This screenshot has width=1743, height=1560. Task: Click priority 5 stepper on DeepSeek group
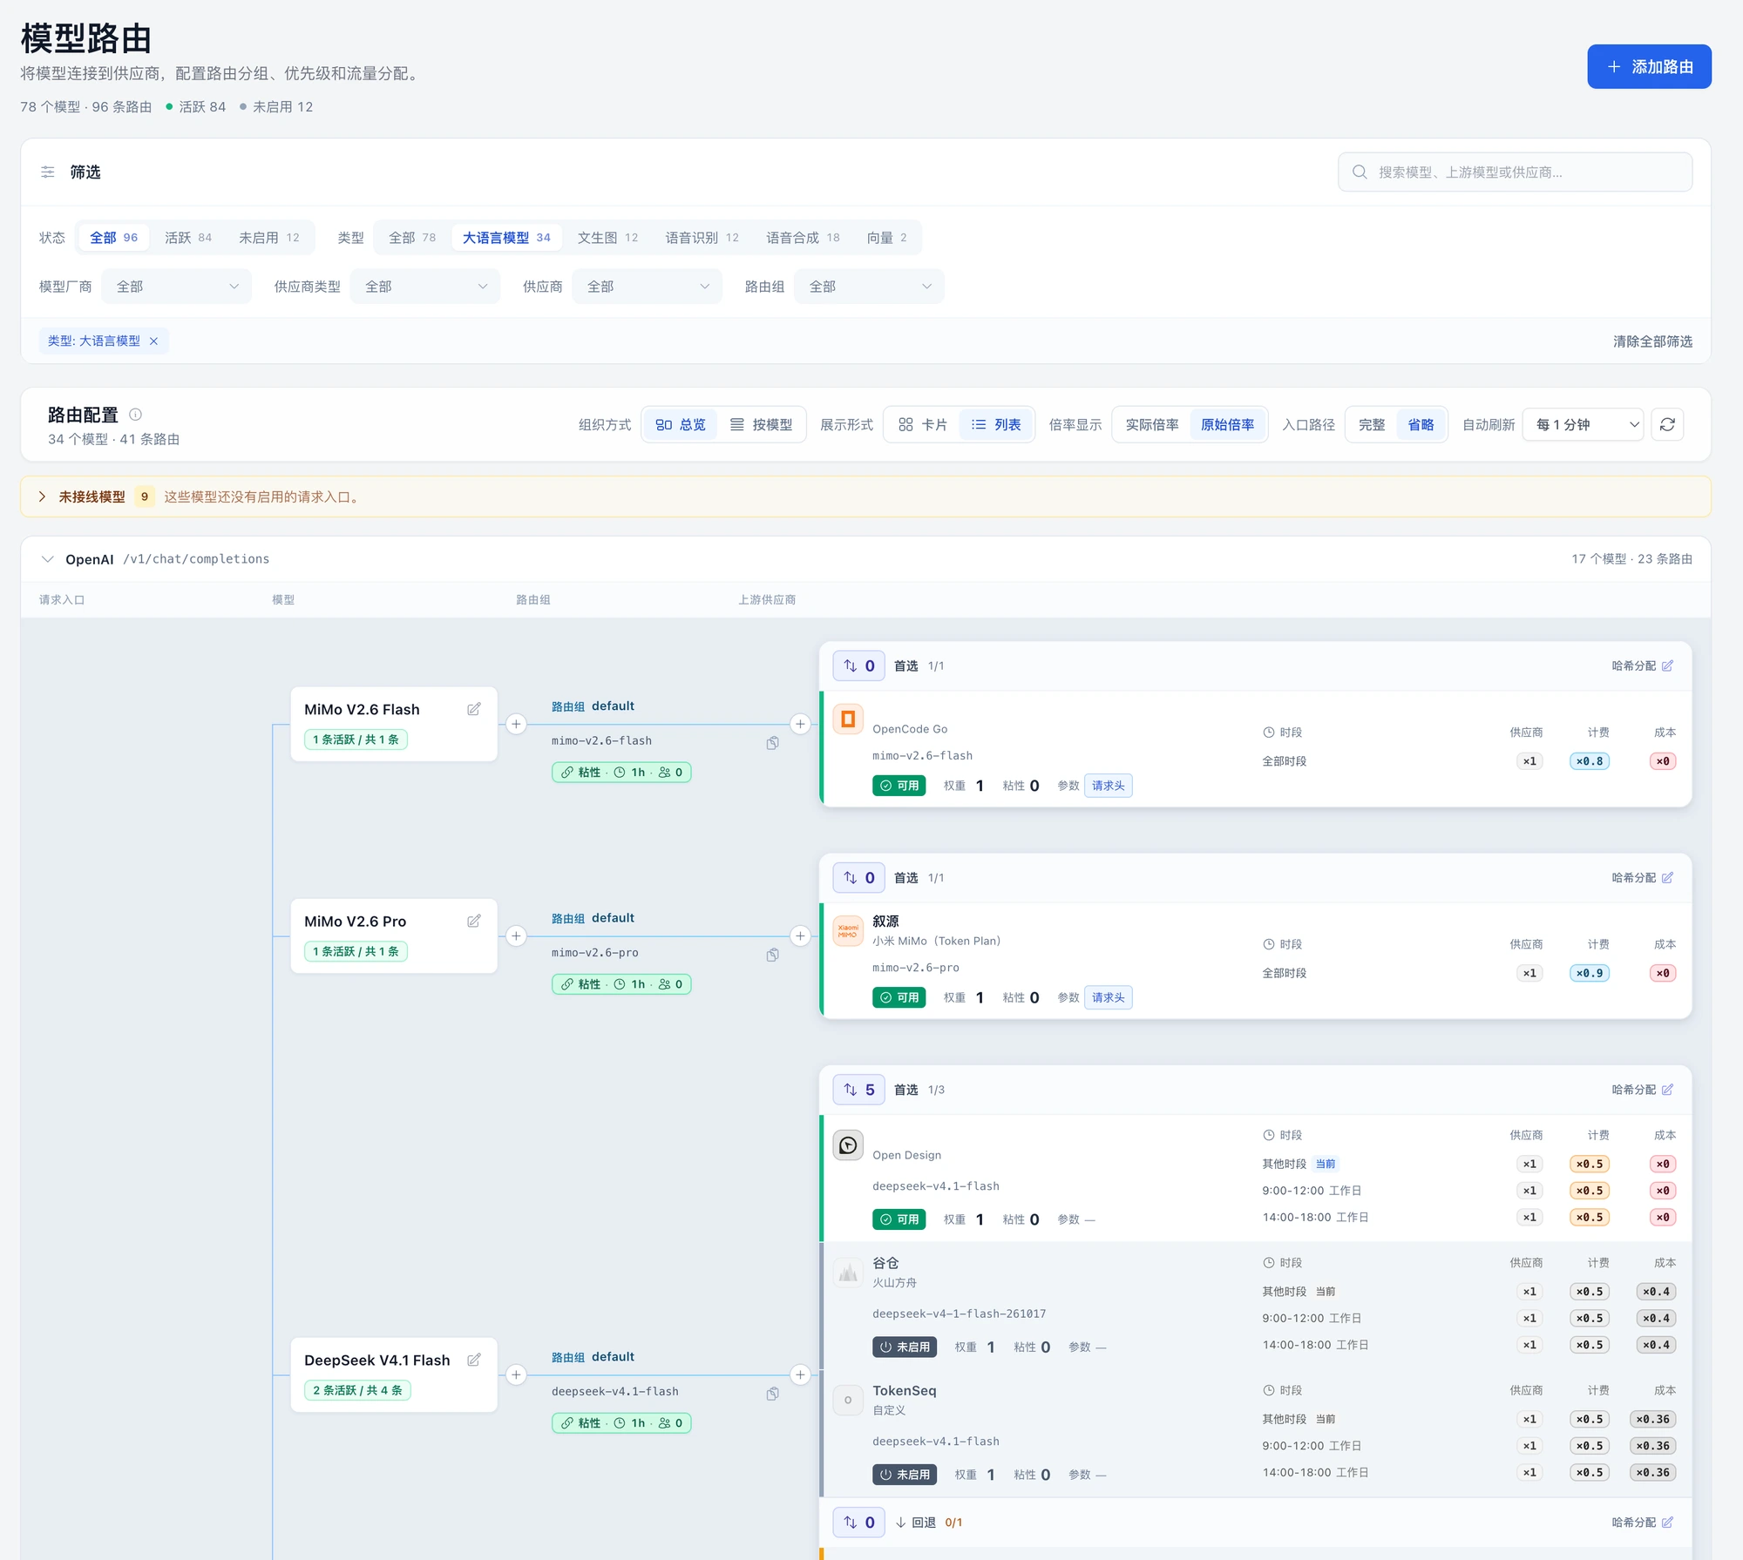pyautogui.click(x=858, y=1090)
